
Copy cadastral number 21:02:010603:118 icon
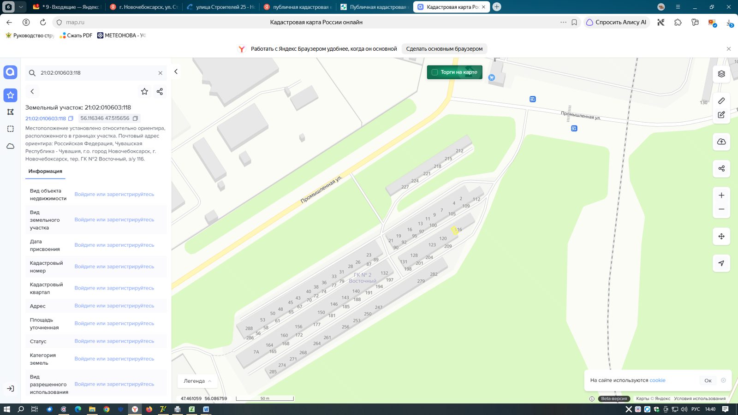[71, 119]
